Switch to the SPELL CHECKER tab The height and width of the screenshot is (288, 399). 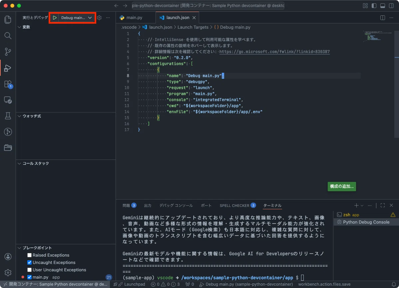[x=238, y=206]
